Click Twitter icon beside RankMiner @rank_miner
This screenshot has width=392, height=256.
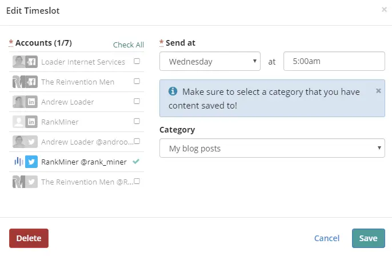(x=32, y=162)
